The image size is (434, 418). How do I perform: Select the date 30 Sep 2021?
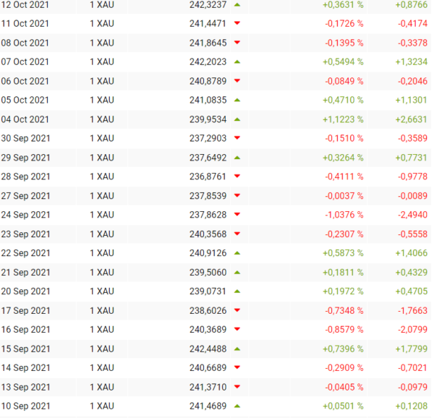point(25,138)
